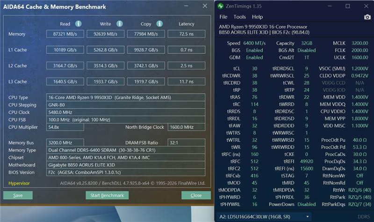Click the DDR5 label in ZenTimings footer
Viewport: 374px width, 222px height.
tap(364, 217)
